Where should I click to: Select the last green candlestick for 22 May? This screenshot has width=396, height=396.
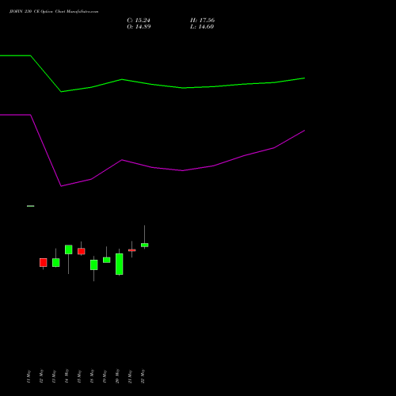(145, 246)
